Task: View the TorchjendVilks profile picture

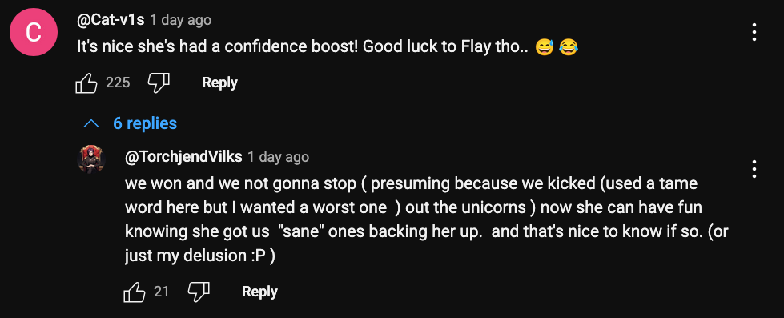Action: [x=92, y=161]
